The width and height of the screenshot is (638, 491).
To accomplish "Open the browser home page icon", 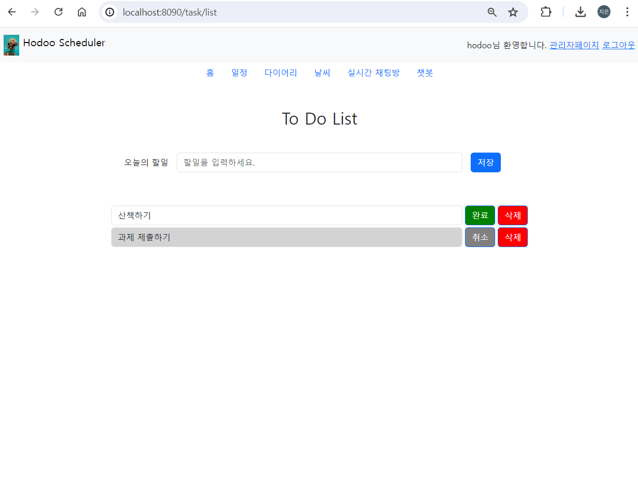I will point(82,12).
